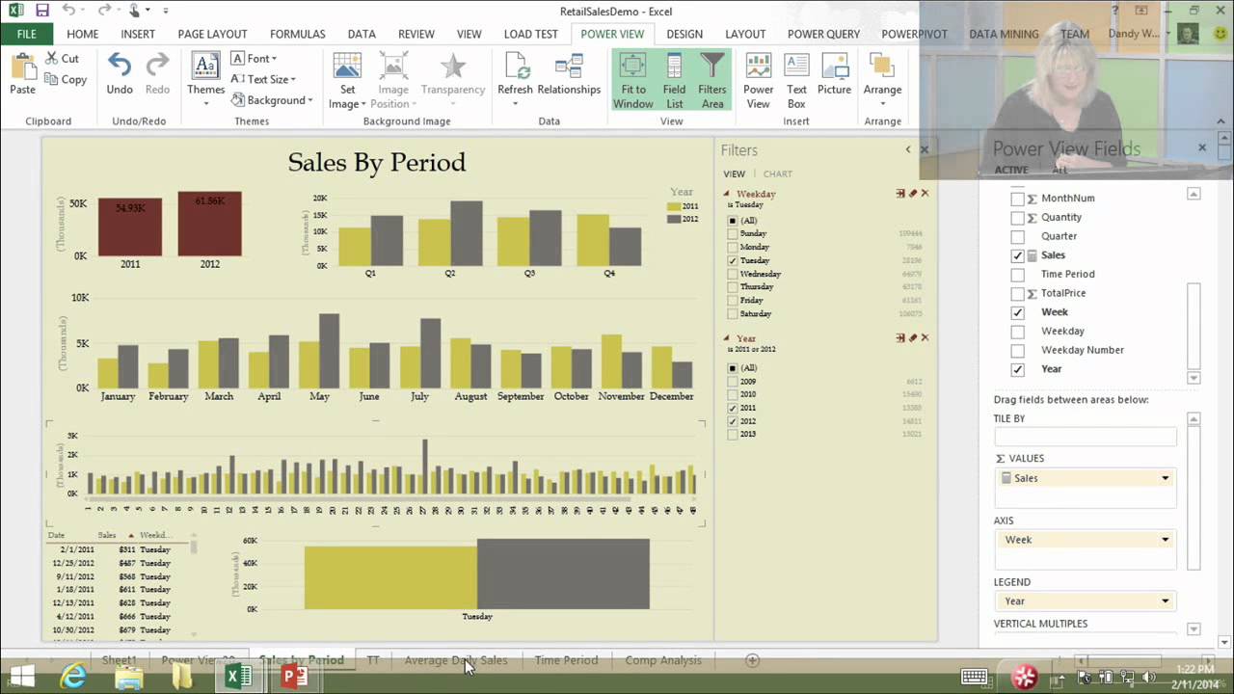
Task: Select VIEW in the Filters pane
Action: (x=735, y=174)
